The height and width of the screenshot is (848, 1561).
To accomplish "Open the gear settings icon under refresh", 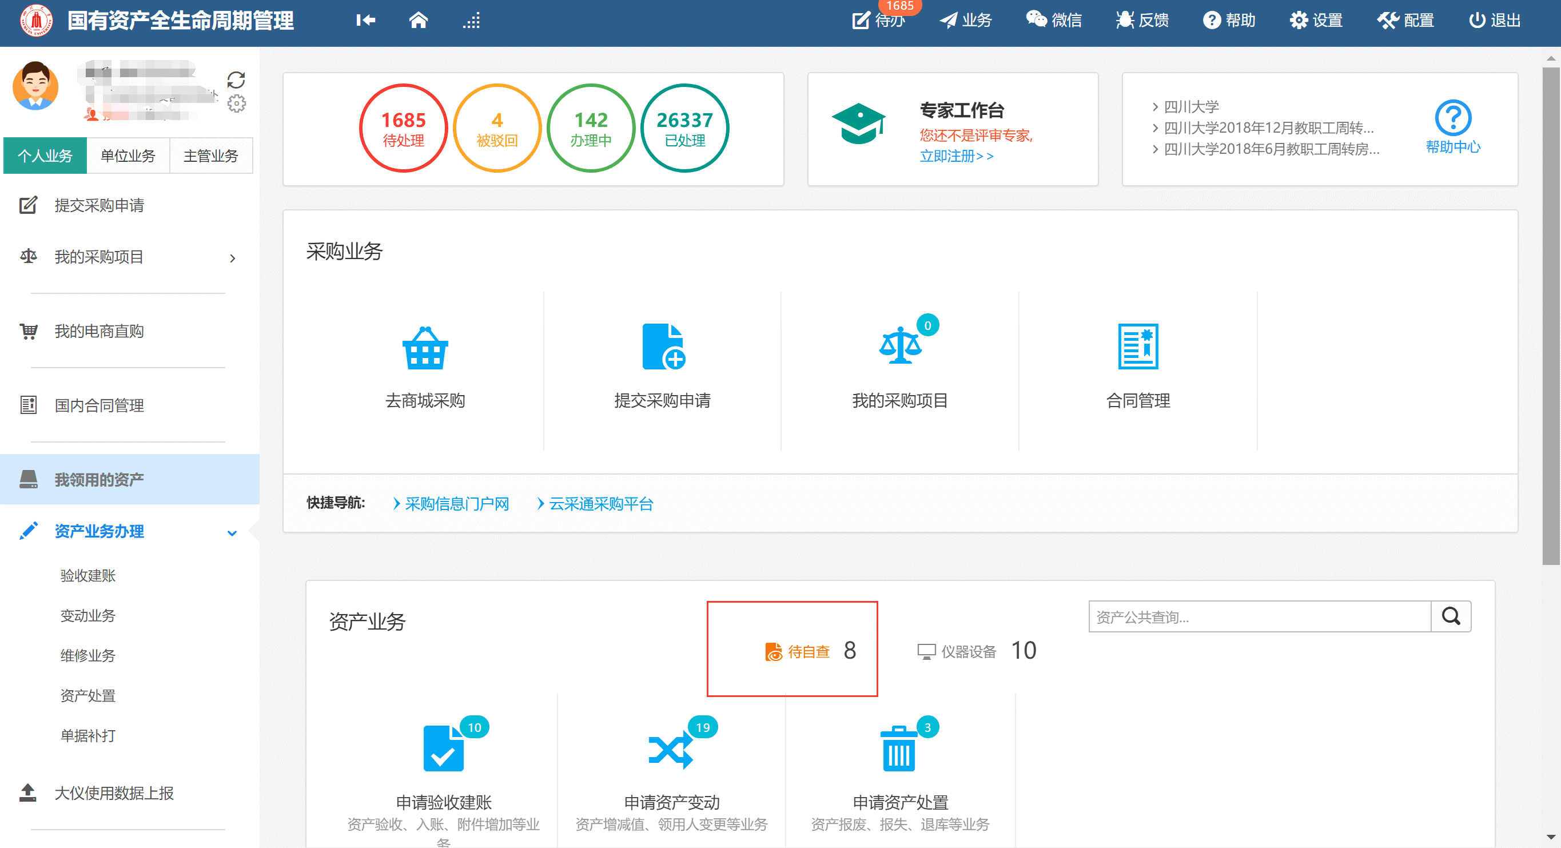I will 236,103.
